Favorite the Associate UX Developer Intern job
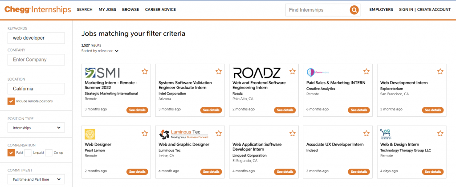The width and height of the screenshot is (456, 187). click(x=366, y=133)
